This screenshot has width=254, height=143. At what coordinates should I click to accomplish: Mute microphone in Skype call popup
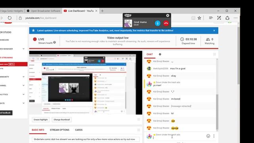158,23
